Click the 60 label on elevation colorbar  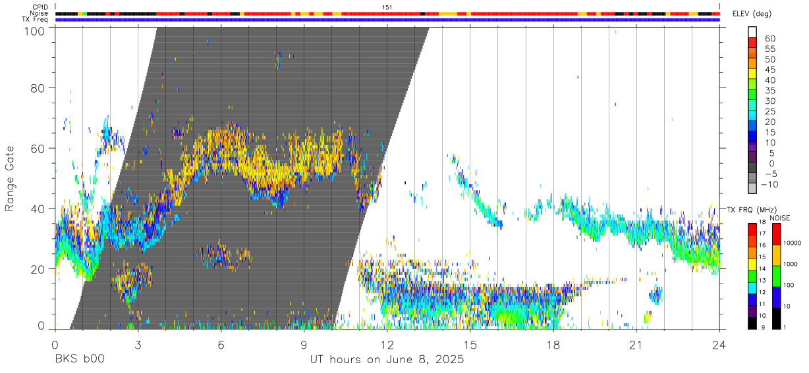[769, 38]
